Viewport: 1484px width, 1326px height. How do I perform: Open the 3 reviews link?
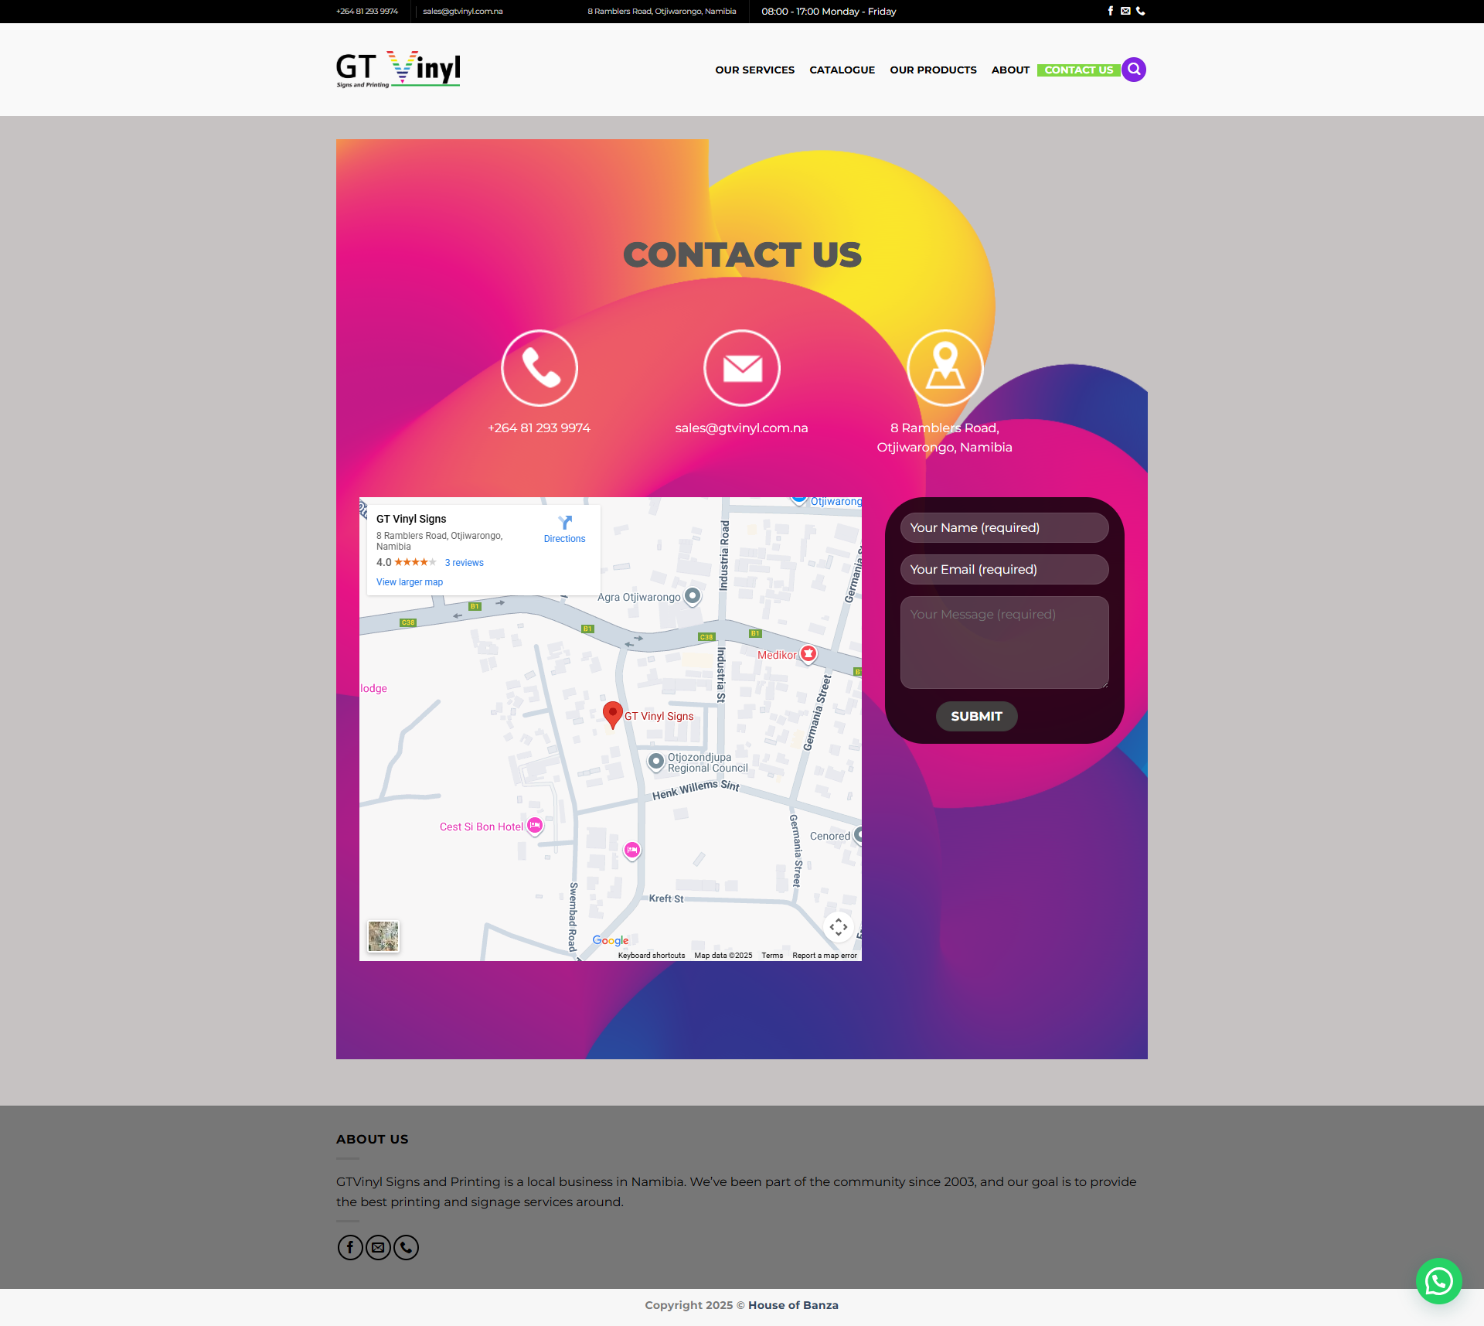coord(464,563)
